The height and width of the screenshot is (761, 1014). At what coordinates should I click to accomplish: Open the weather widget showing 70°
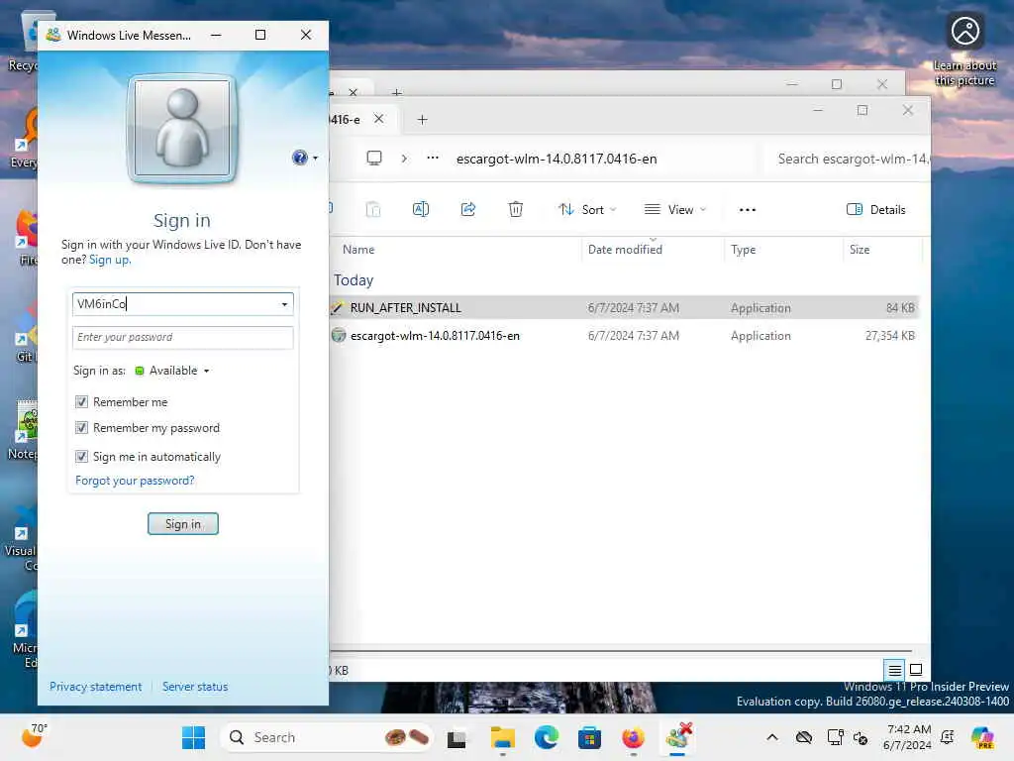(x=33, y=736)
